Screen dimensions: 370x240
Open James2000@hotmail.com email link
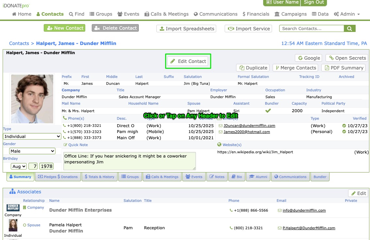(247, 132)
